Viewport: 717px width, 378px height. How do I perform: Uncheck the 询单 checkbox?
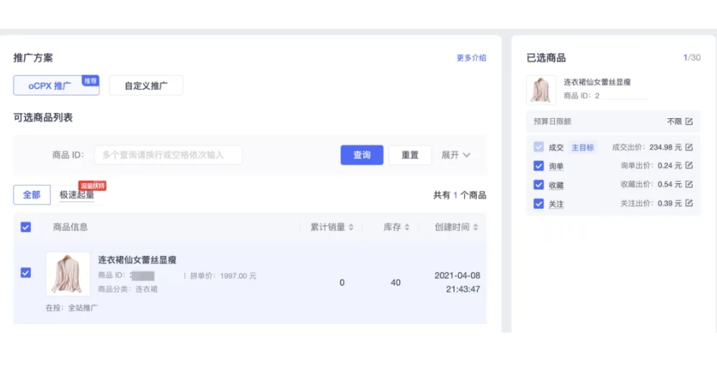tap(538, 166)
